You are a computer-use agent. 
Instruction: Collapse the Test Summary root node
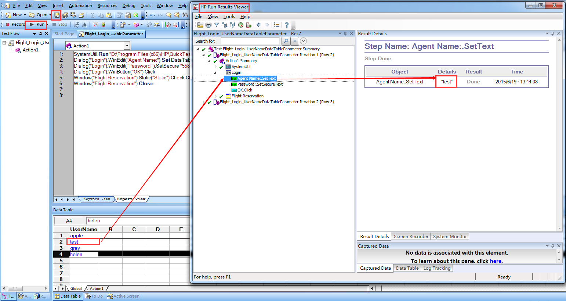(x=197, y=49)
